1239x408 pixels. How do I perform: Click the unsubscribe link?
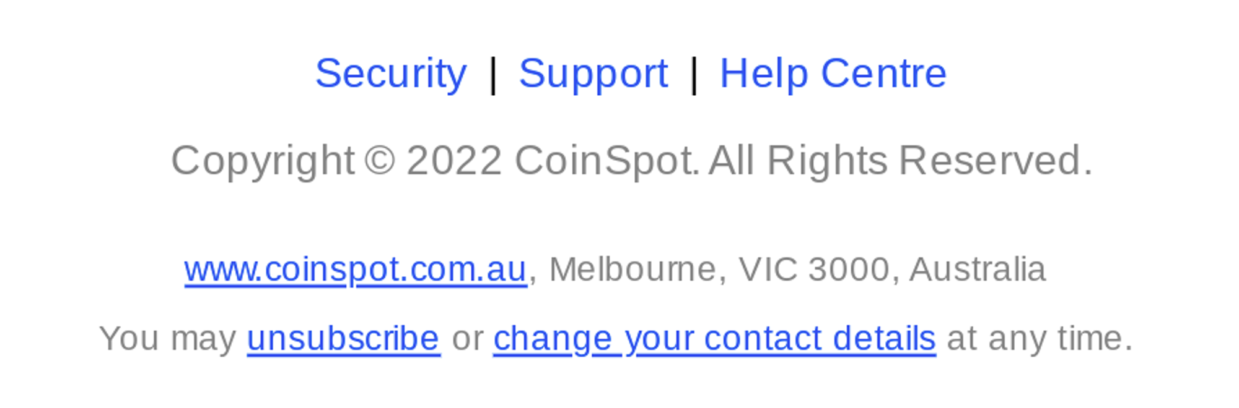(343, 338)
